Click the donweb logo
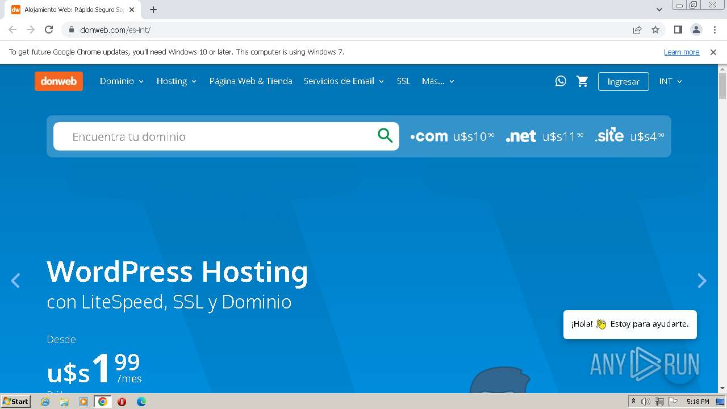The width and height of the screenshot is (727, 409). 59,81
